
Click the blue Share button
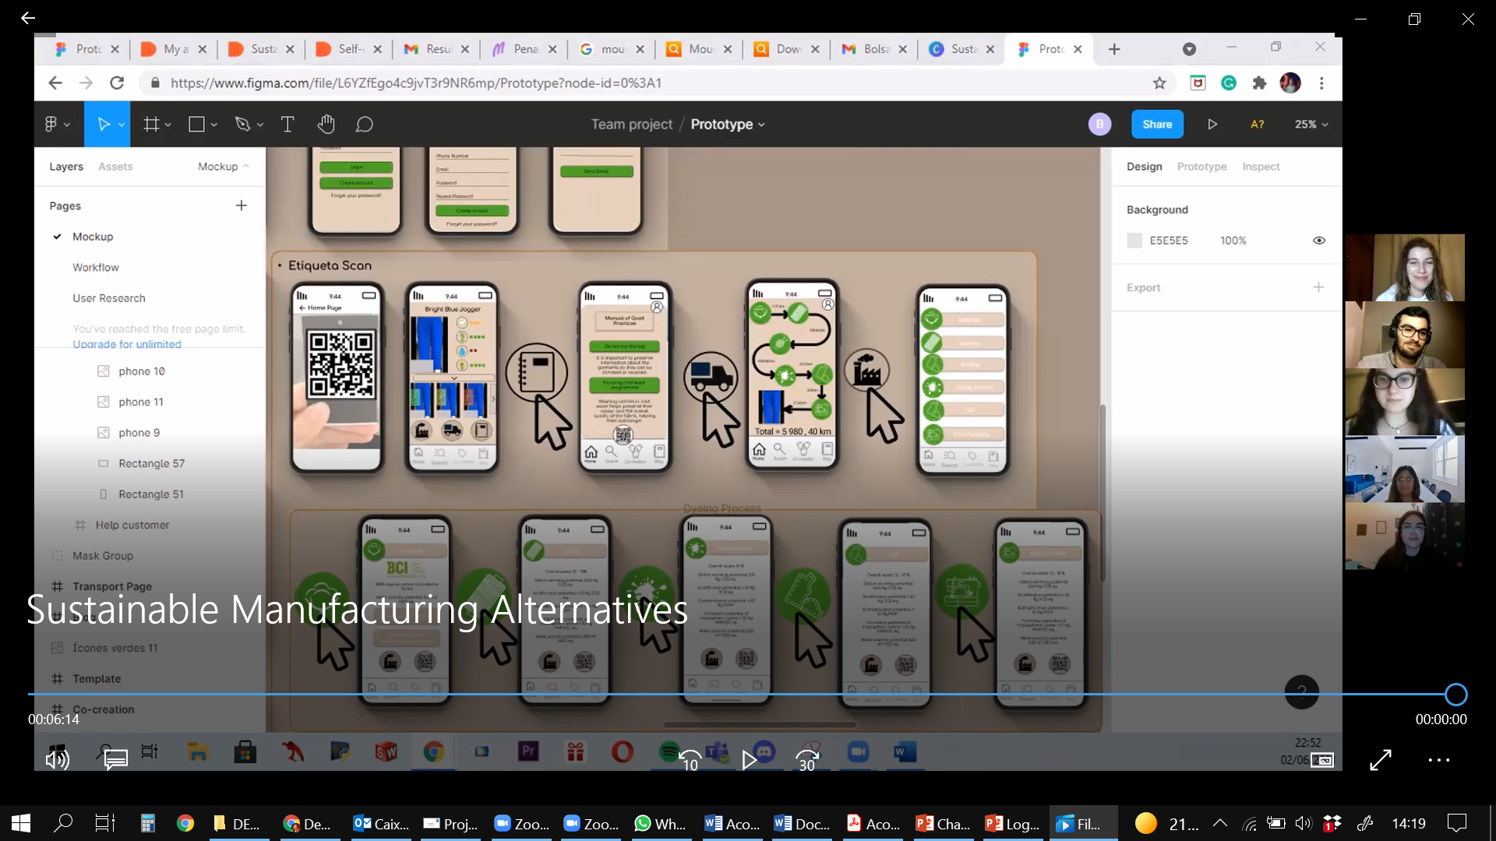(1157, 125)
